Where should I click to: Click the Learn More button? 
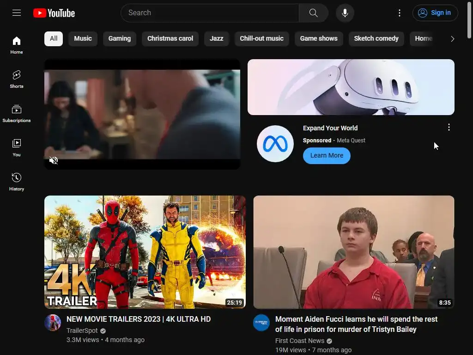pyautogui.click(x=327, y=155)
